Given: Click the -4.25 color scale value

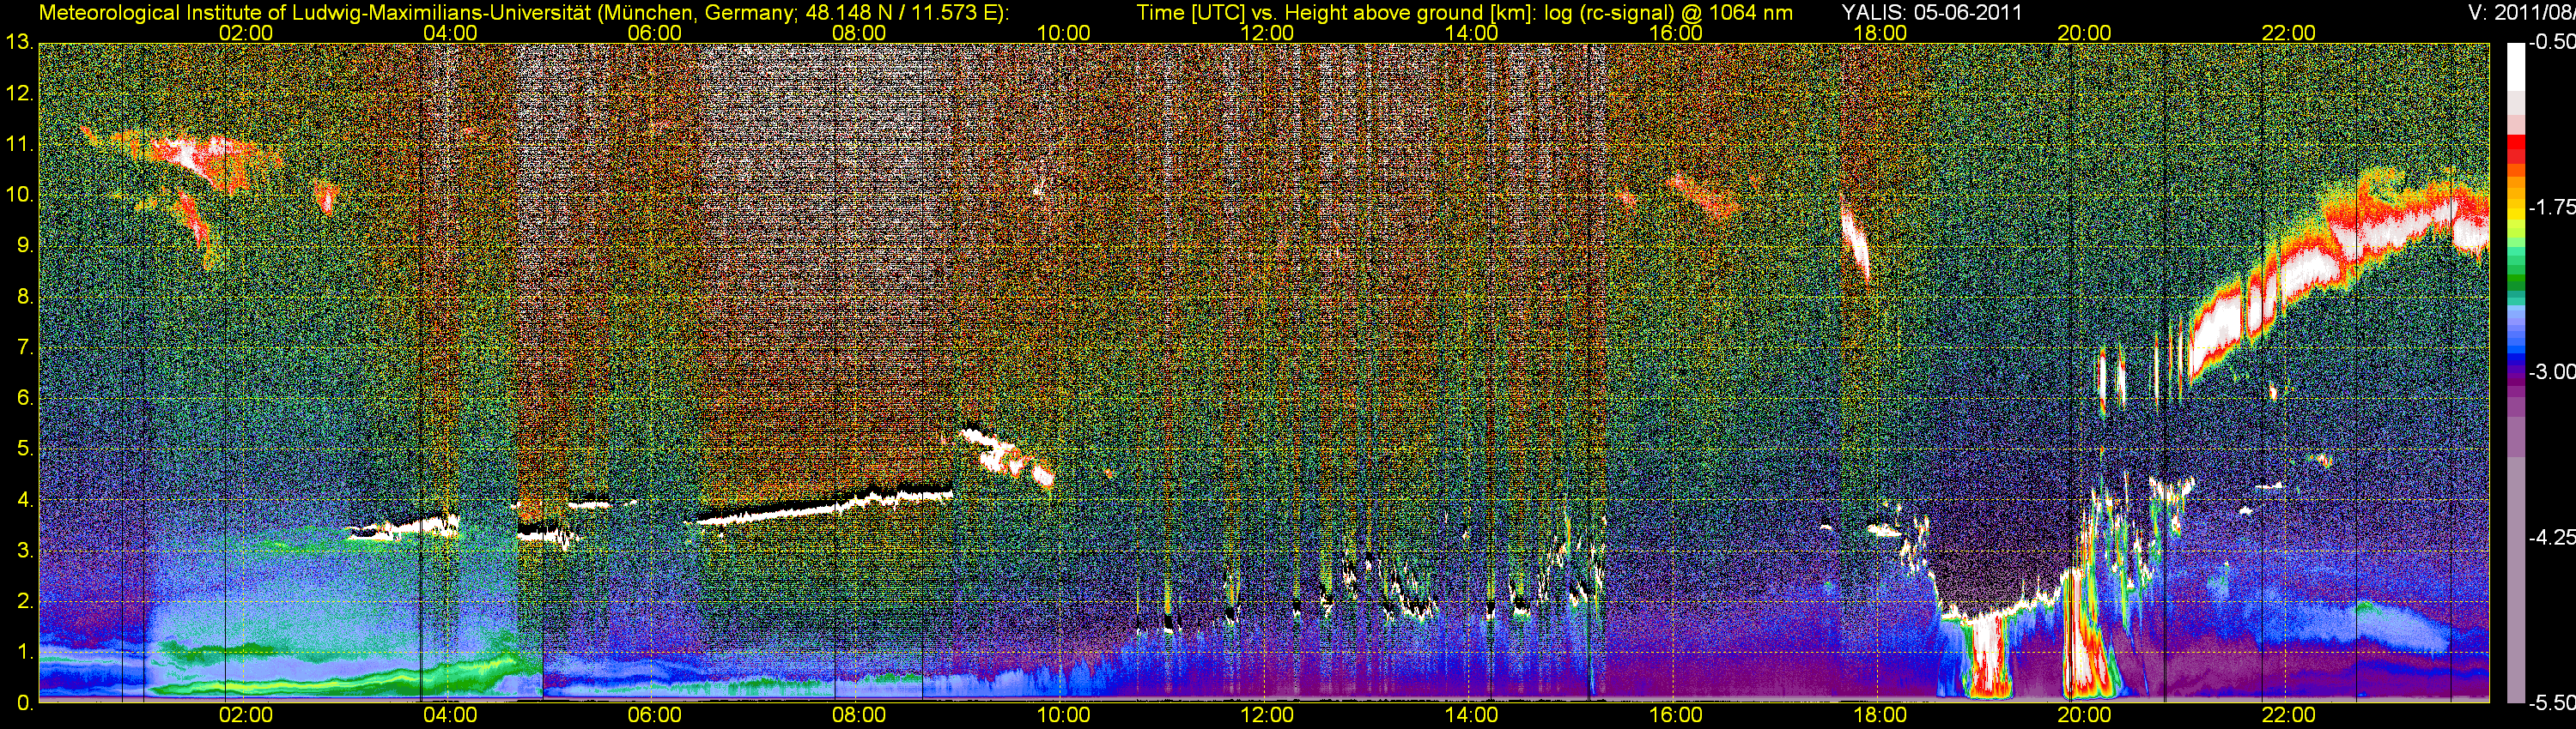Looking at the screenshot, I should point(2551,537).
